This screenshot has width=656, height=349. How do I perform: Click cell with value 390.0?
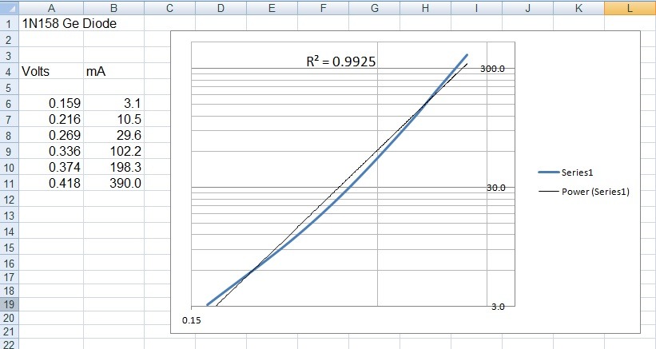(113, 183)
